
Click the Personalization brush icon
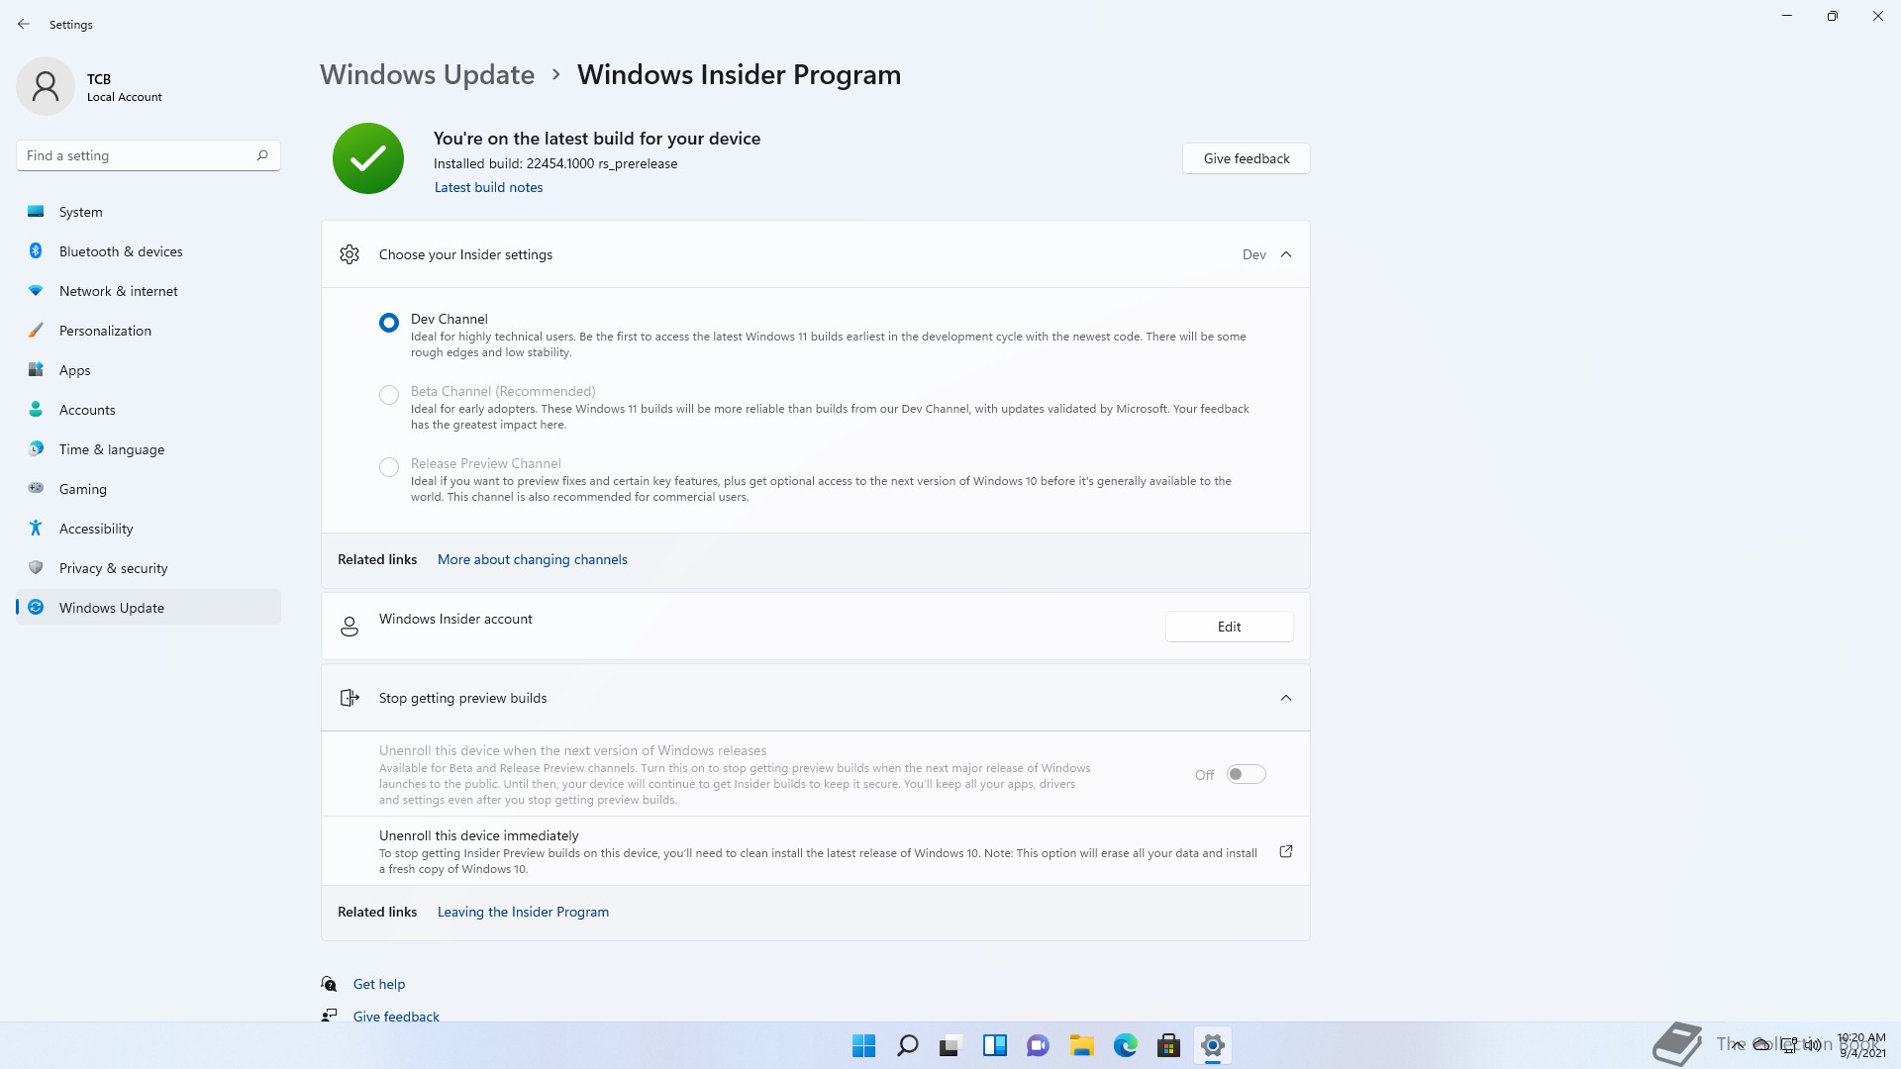tap(36, 331)
